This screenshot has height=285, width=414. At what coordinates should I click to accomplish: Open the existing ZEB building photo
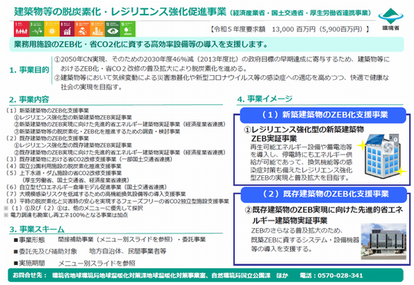(383, 241)
